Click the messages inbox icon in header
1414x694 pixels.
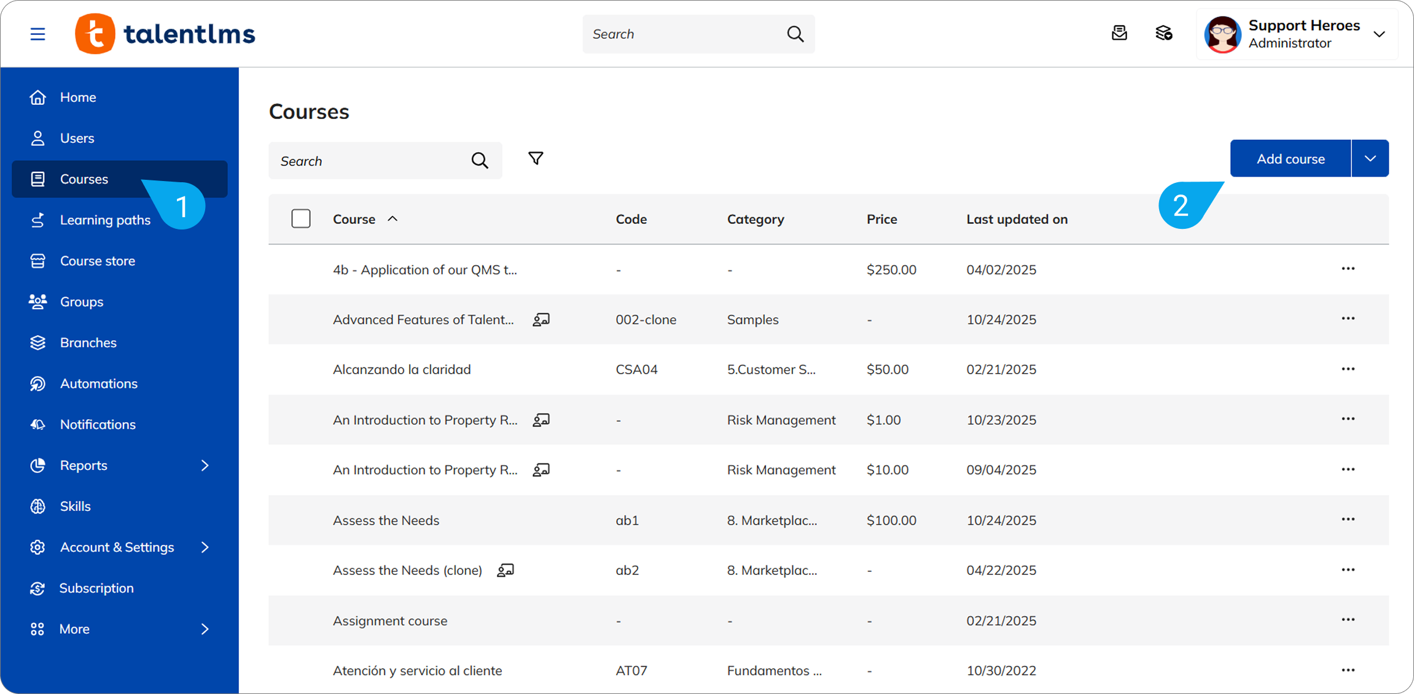pos(1119,33)
